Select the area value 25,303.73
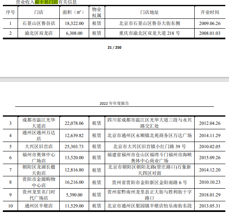This screenshot has height=214, width=229. click(74, 146)
